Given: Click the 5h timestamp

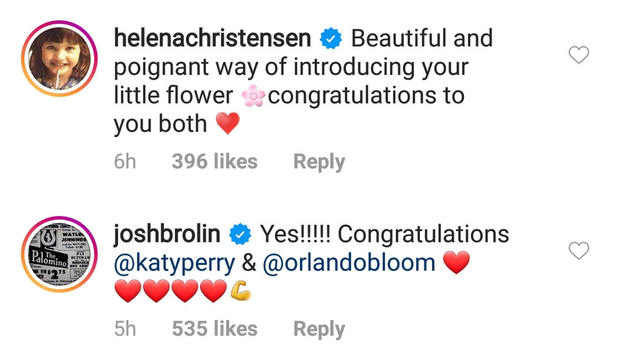Looking at the screenshot, I should click(x=125, y=329).
